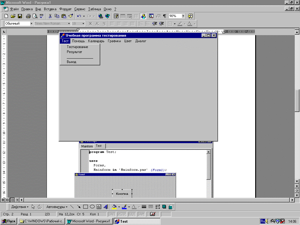
Task: Click the Text Box drawing icon
Action: [99, 207]
